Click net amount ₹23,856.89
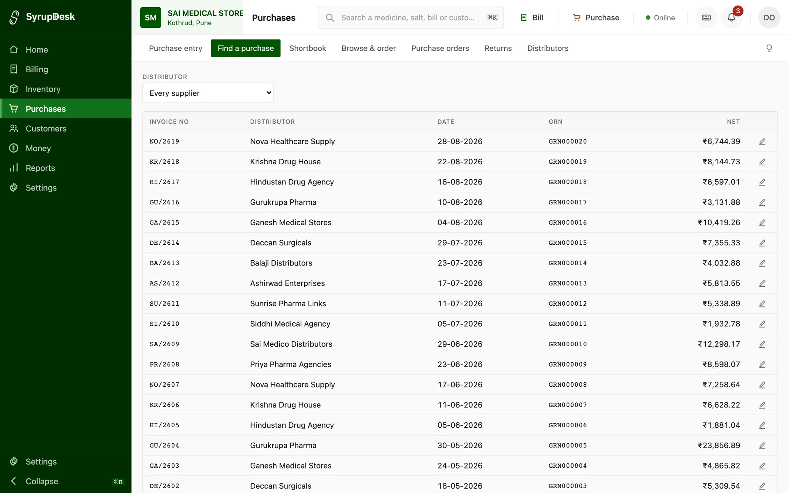 [x=719, y=446]
